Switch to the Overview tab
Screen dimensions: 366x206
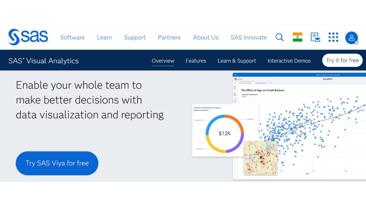click(163, 61)
